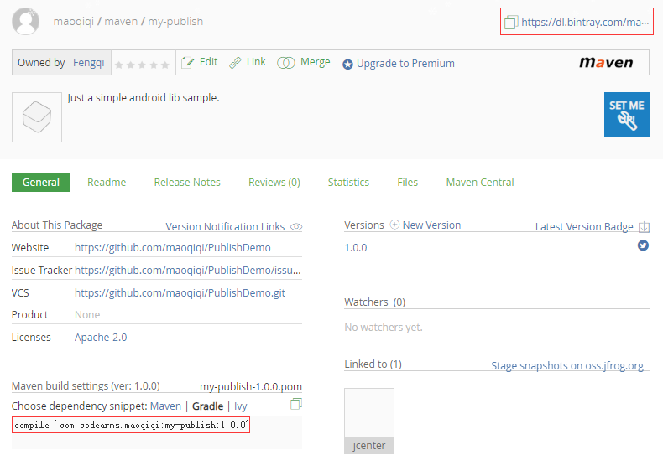The height and width of the screenshot is (465, 663).
Task: Open the my-publish-1.0.0.pom link
Action: [x=251, y=386]
